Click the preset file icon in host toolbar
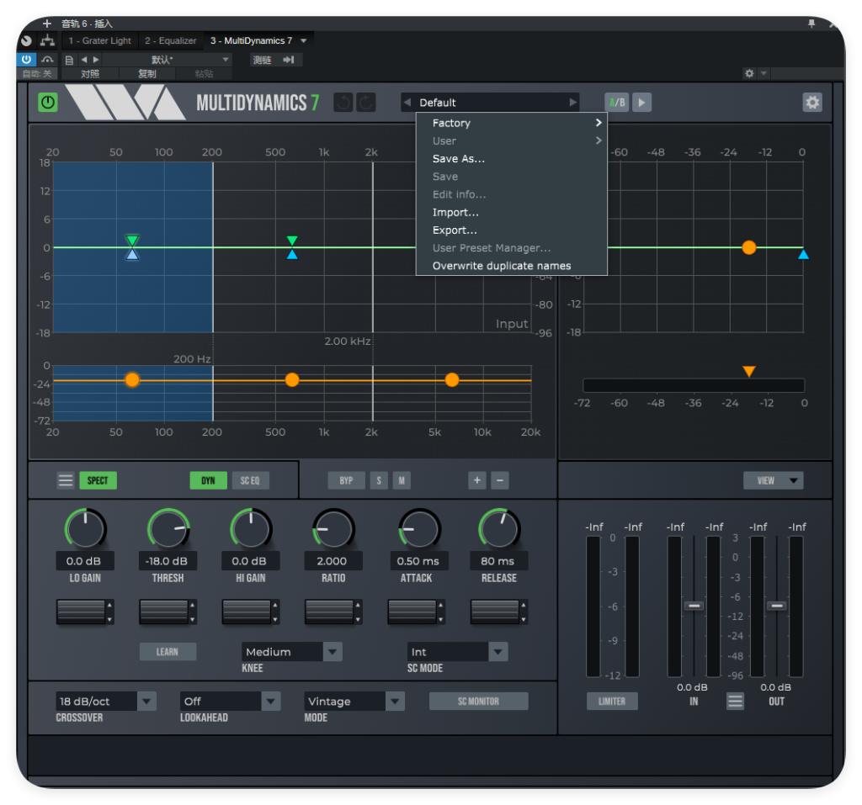This screenshot has width=862, height=805. point(69,60)
